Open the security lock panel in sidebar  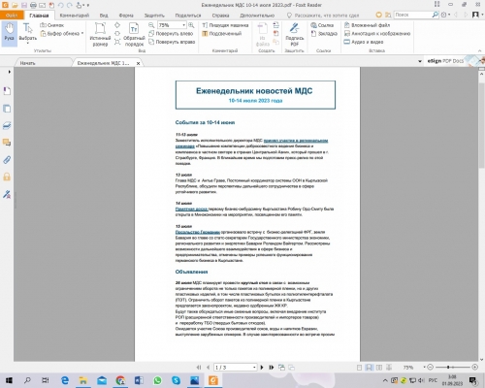pos(7,177)
